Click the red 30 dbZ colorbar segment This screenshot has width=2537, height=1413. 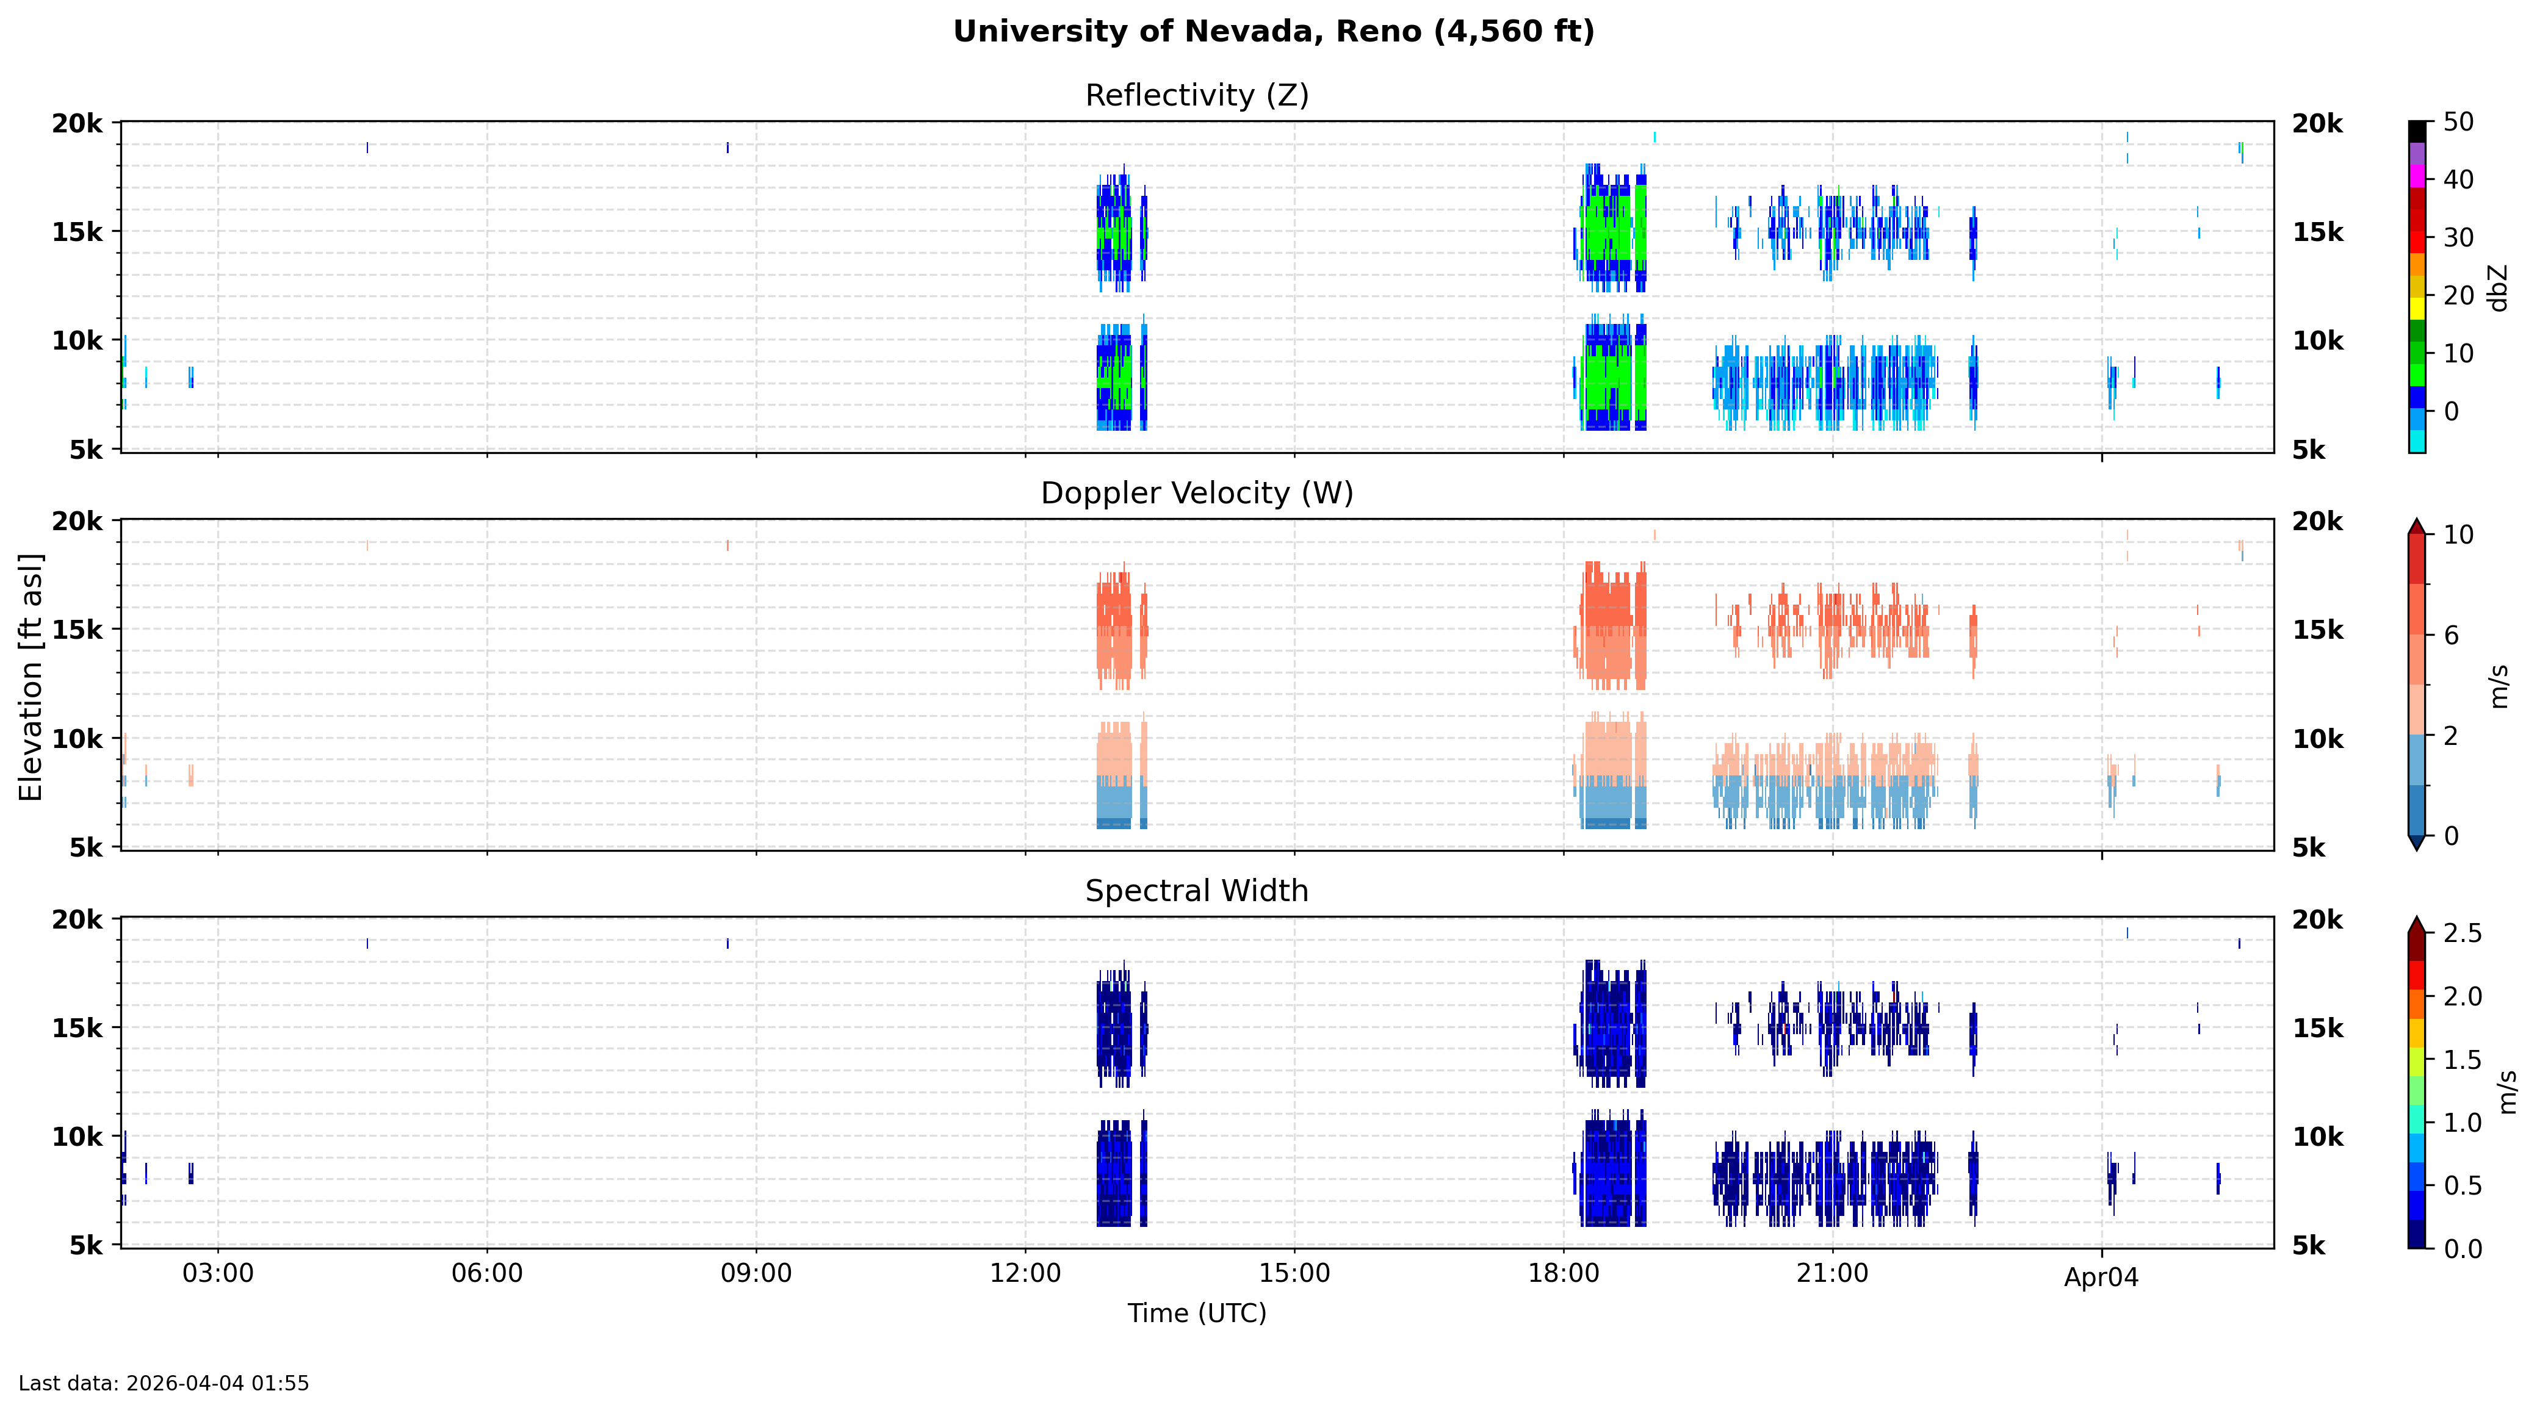coord(2417,241)
